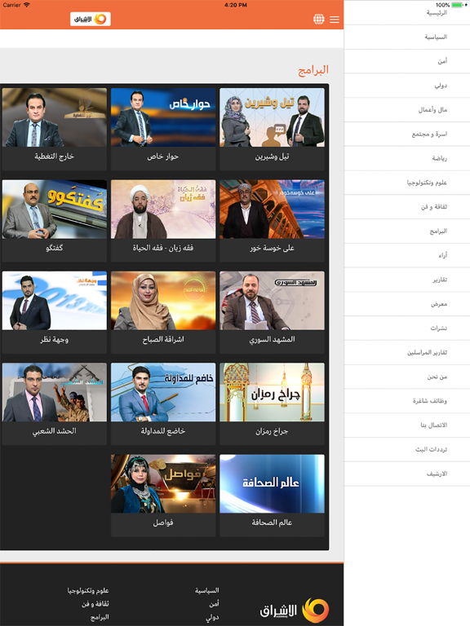Viewport: 470px width, 626px height.
Task: Tap the Al-Ishraq logo in footer
Action: click(x=295, y=610)
